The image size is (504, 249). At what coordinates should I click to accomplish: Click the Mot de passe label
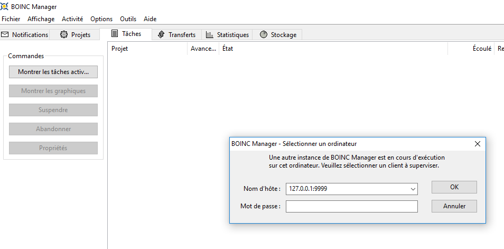(x=260, y=206)
